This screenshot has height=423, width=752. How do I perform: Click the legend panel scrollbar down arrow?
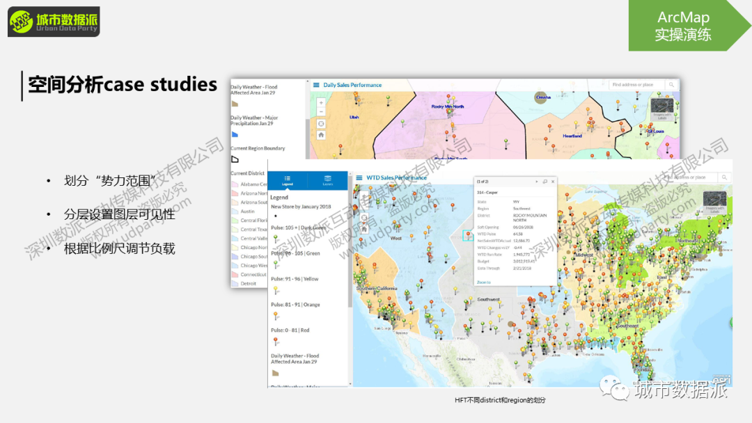[x=350, y=384]
